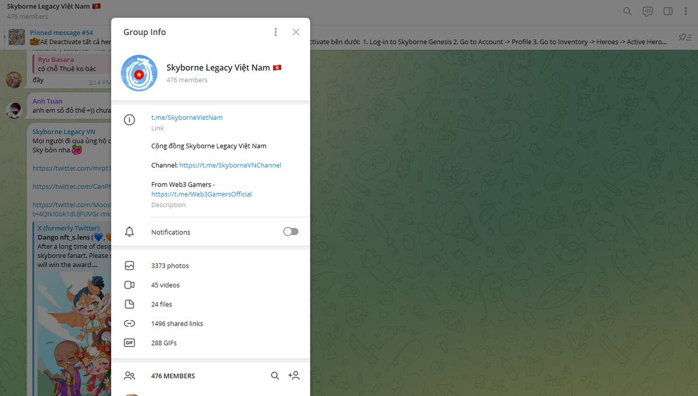Open the twitter.com/CanPh link in chat
The width and height of the screenshot is (698, 396).
(x=72, y=187)
